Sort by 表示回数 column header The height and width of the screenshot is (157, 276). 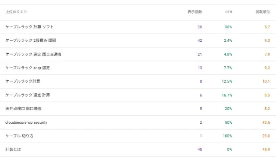coord(195,12)
